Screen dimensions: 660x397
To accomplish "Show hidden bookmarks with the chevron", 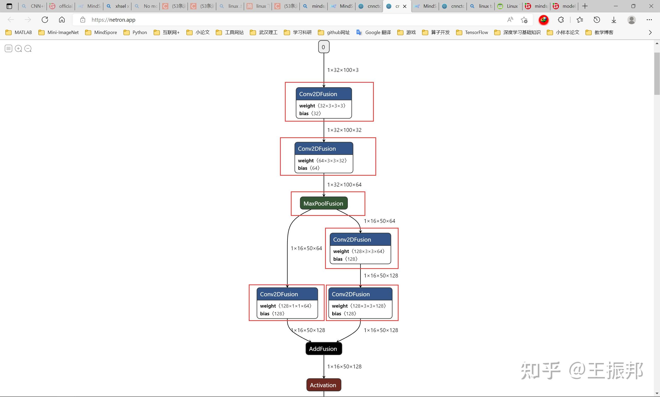I will point(650,32).
